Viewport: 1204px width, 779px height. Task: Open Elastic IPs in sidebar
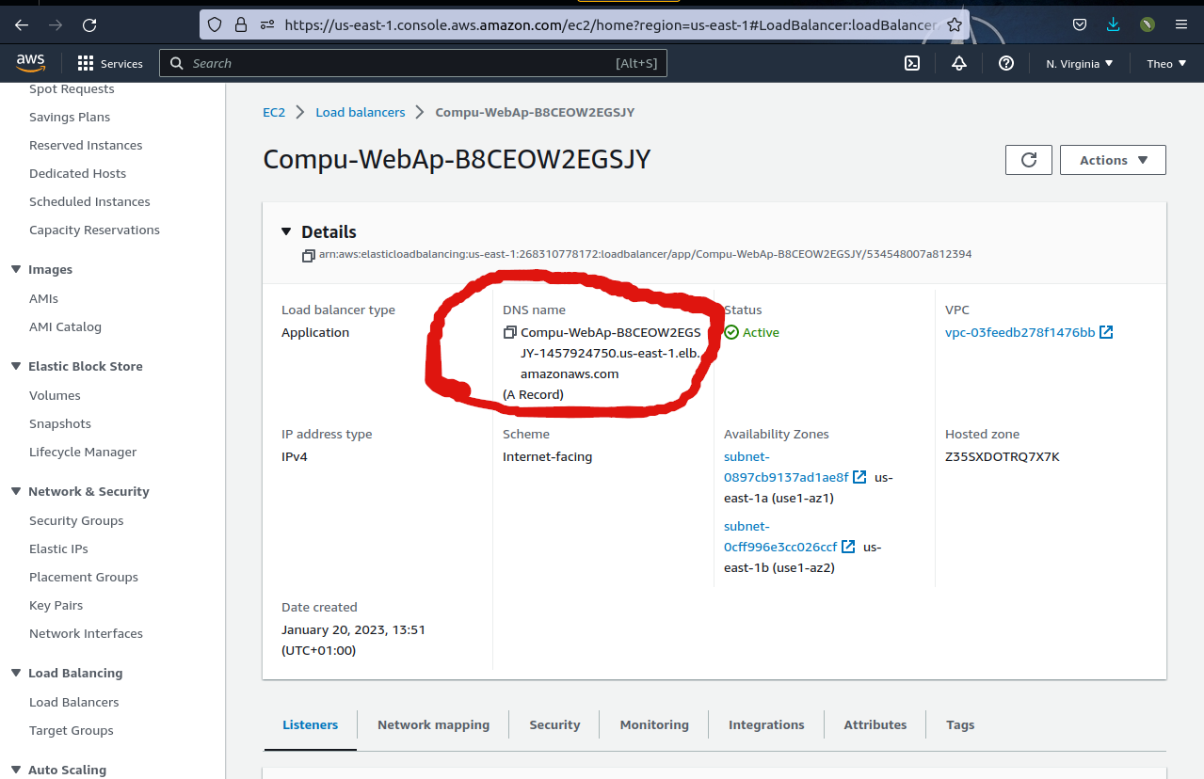(58, 548)
